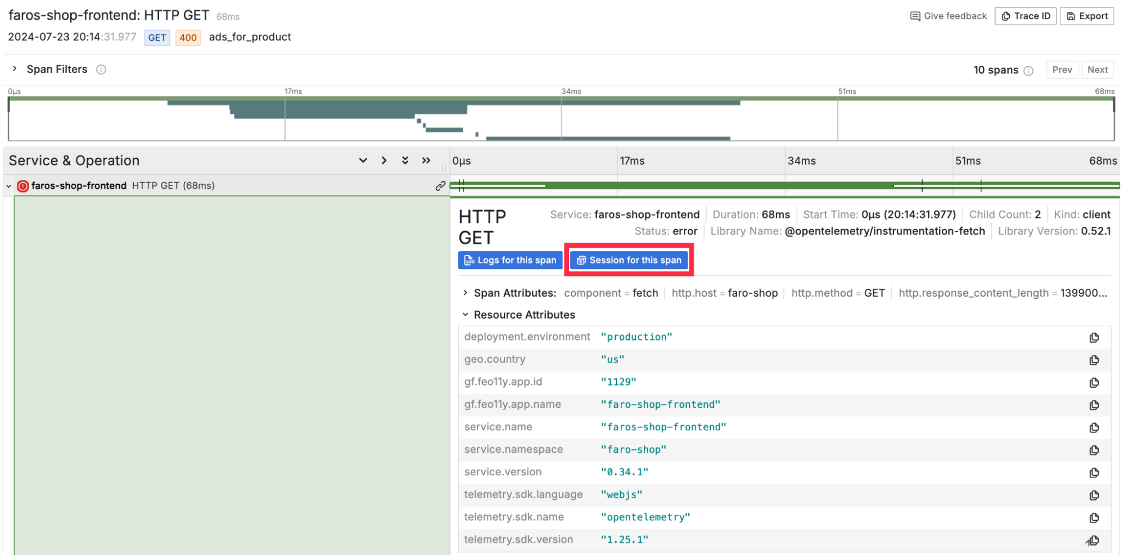Image resolution: width=1124 pixels, height=555 pixels.
Task: Copy the telemetry.sdk.name value
Action: point(1094,517)
